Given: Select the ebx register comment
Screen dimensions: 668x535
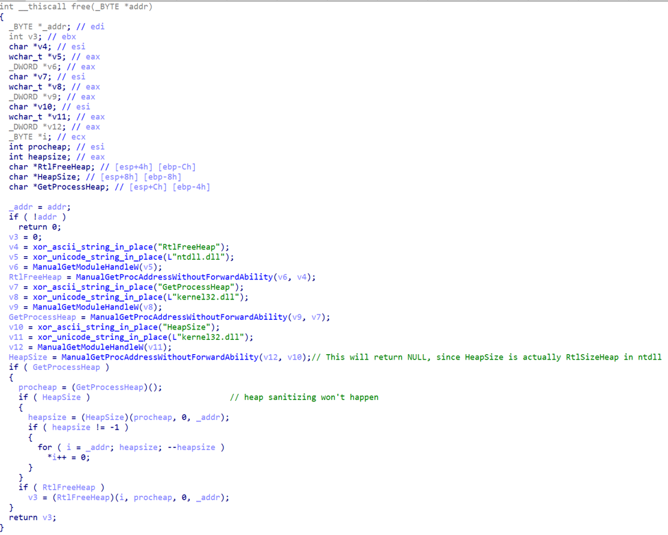Looking at the screenshot, I should (x=69, y=36).
